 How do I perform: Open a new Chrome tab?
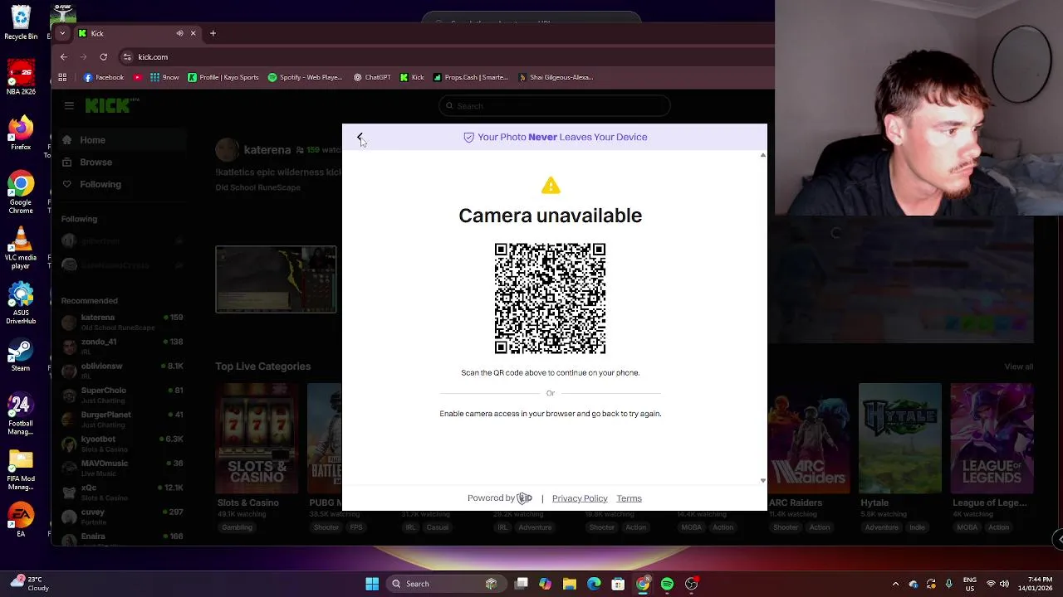(213, 33)
